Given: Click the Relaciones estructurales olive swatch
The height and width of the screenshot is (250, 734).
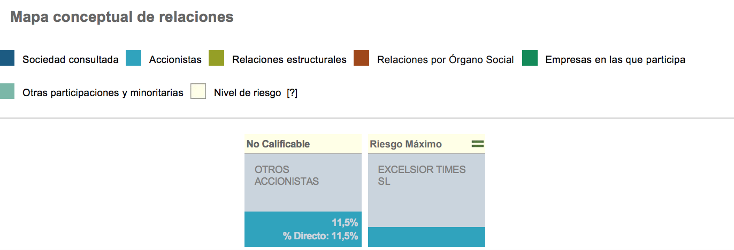Looking at the screenshot, I should coord(216,59).
